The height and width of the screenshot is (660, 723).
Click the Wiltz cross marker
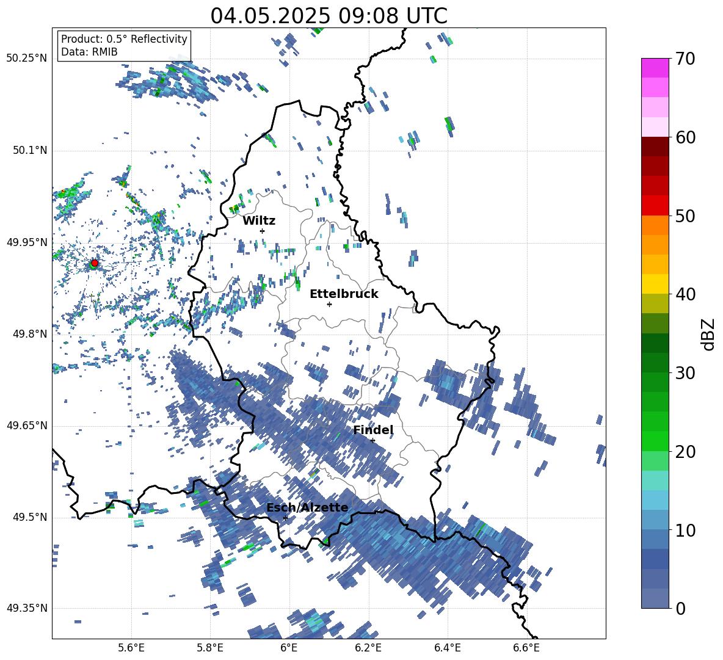pyautogui.click(x=263, y=231)
